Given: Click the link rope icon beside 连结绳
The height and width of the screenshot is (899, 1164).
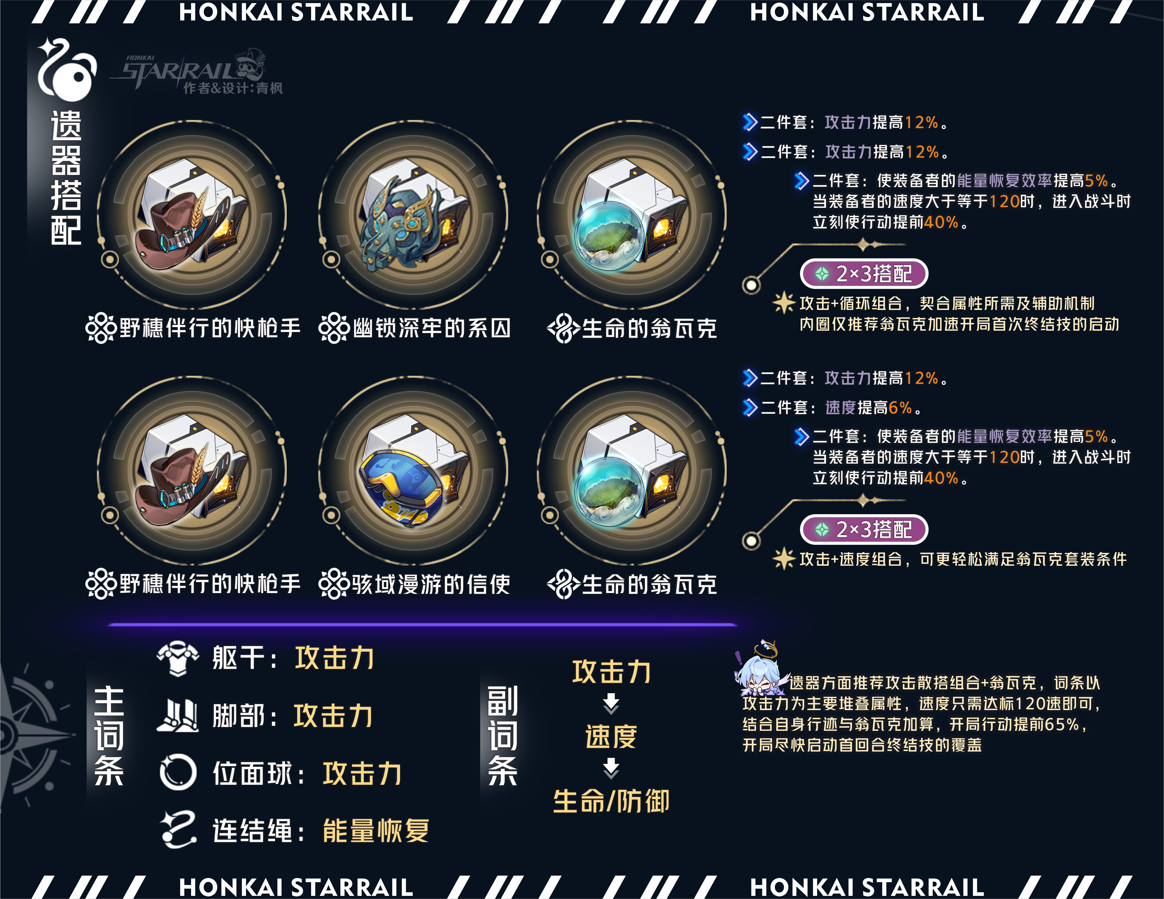Looking at the screenshot, I should pos(178,830).
